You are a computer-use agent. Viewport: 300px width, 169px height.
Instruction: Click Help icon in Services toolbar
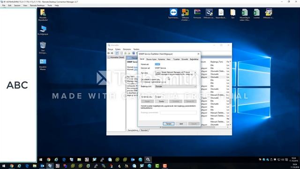[x=134, y=53]
